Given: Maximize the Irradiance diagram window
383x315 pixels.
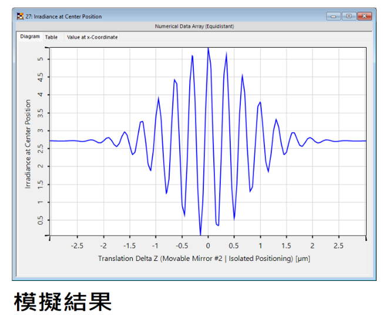Looking at the screenshot, I should click(x=350, y=16).
